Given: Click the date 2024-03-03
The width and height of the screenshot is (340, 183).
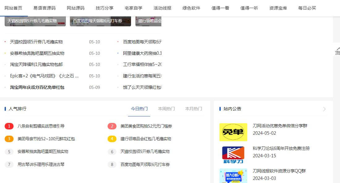Looking at the screenshot, I should (264, 178).
